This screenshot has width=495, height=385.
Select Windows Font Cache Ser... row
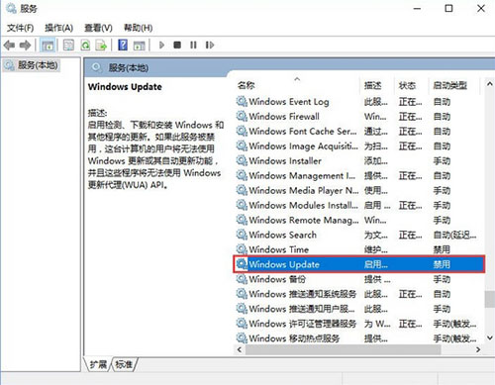[x=358, y=132]
